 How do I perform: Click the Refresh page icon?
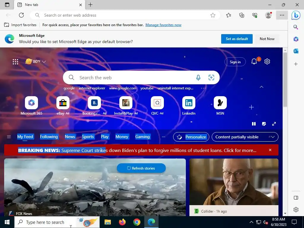coord(21,15)
